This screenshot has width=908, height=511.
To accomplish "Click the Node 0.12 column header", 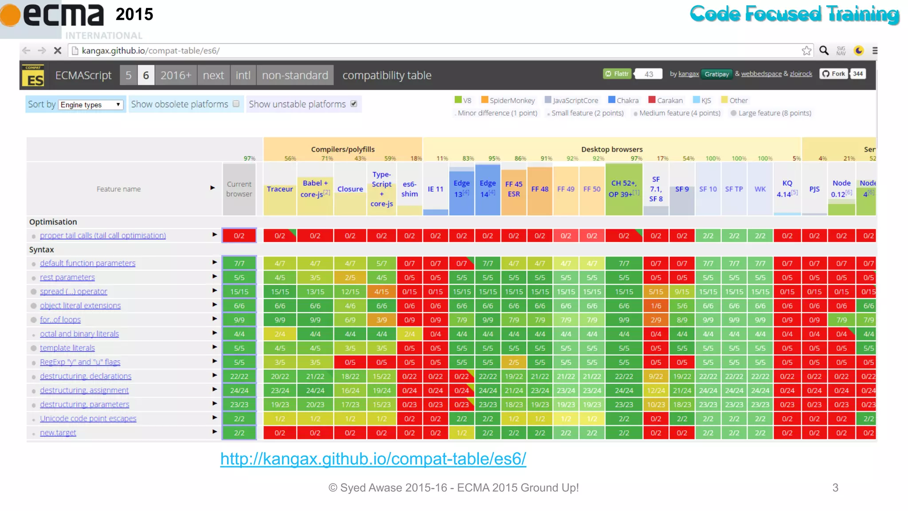I will [x=841, y=189].
